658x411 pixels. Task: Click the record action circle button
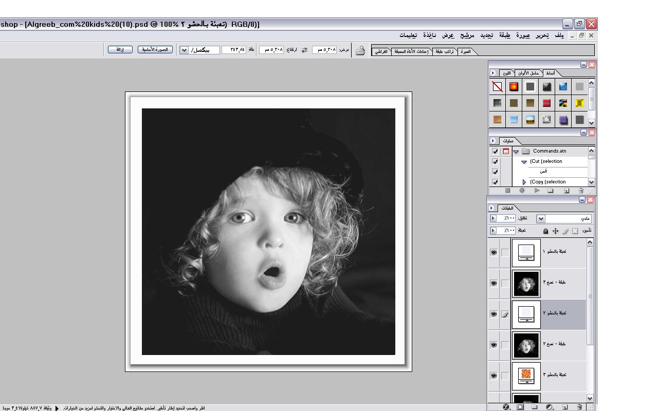(x=522, y=191)
